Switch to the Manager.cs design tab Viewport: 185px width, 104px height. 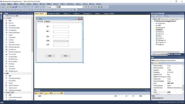point(53,14)
